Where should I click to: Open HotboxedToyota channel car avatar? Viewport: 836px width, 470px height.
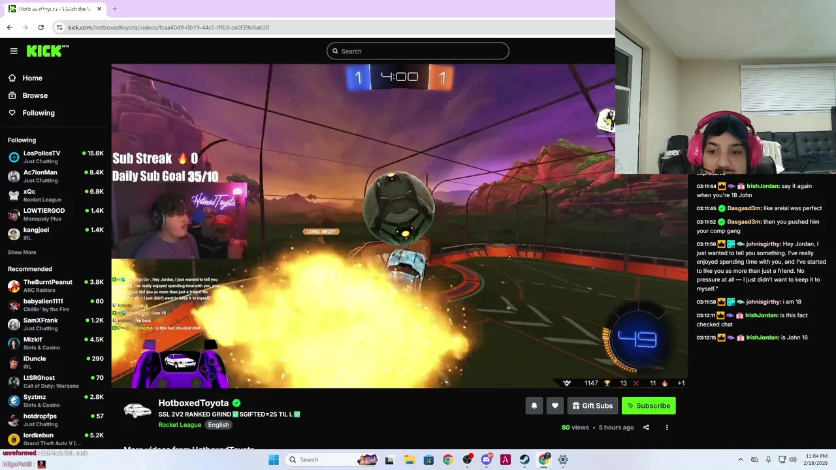click(137, 411)
